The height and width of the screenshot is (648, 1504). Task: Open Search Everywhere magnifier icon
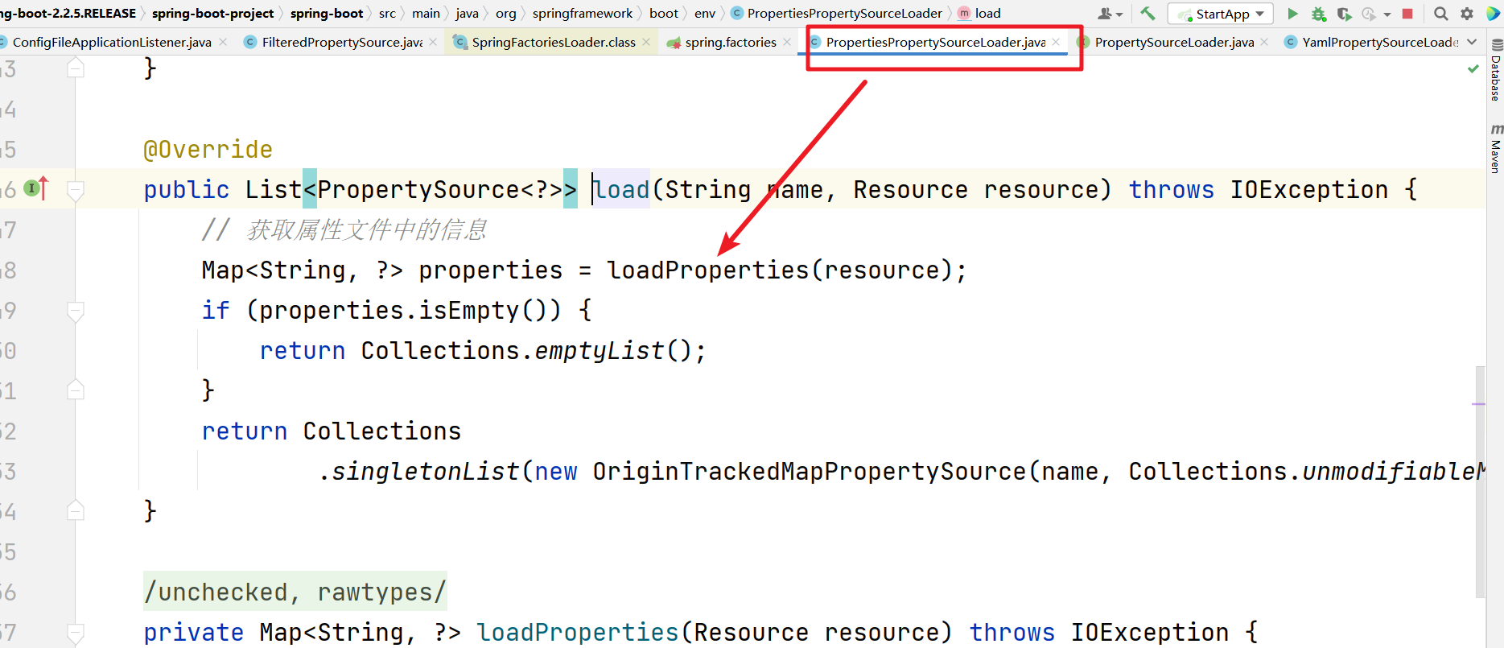[x=1441, y=14]
